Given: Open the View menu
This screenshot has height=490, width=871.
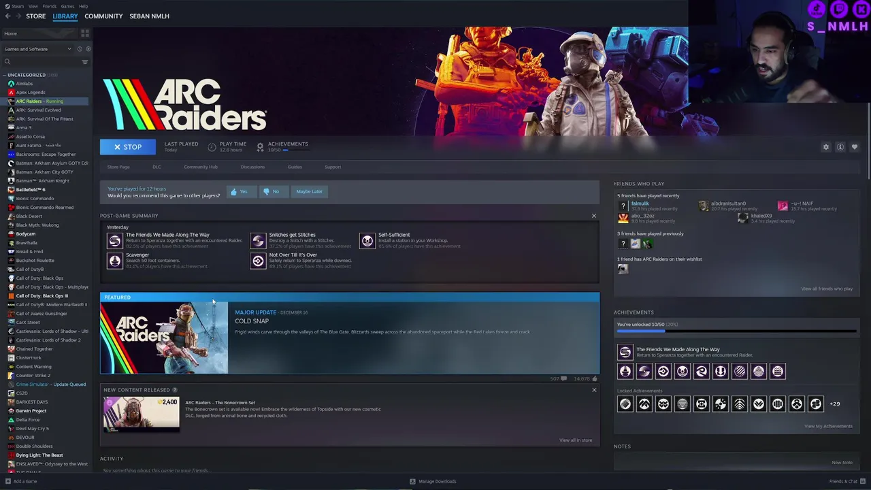Looking at the screenshot, I should tap(33, 6).
